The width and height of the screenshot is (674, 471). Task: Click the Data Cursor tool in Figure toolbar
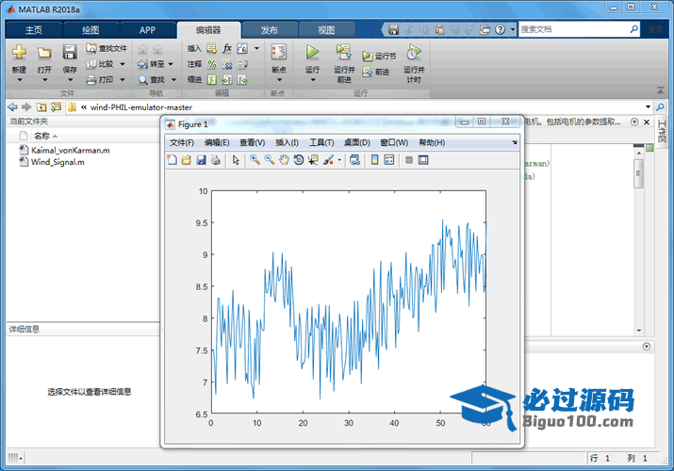pos(313,160)
